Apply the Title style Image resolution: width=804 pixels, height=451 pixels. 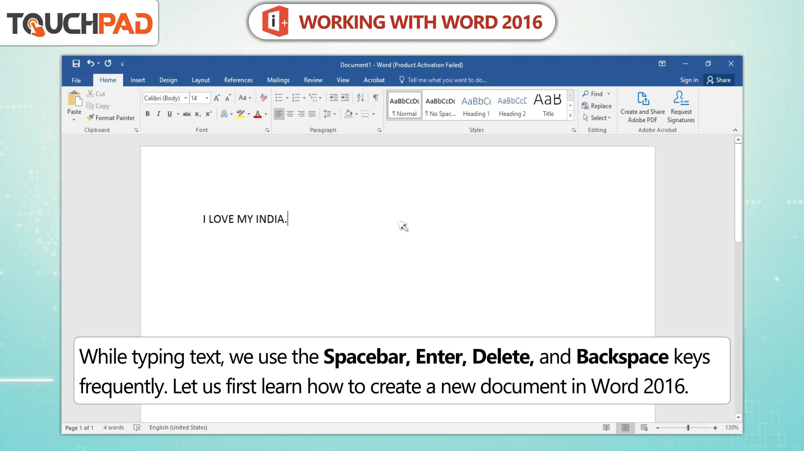[548, 105]
